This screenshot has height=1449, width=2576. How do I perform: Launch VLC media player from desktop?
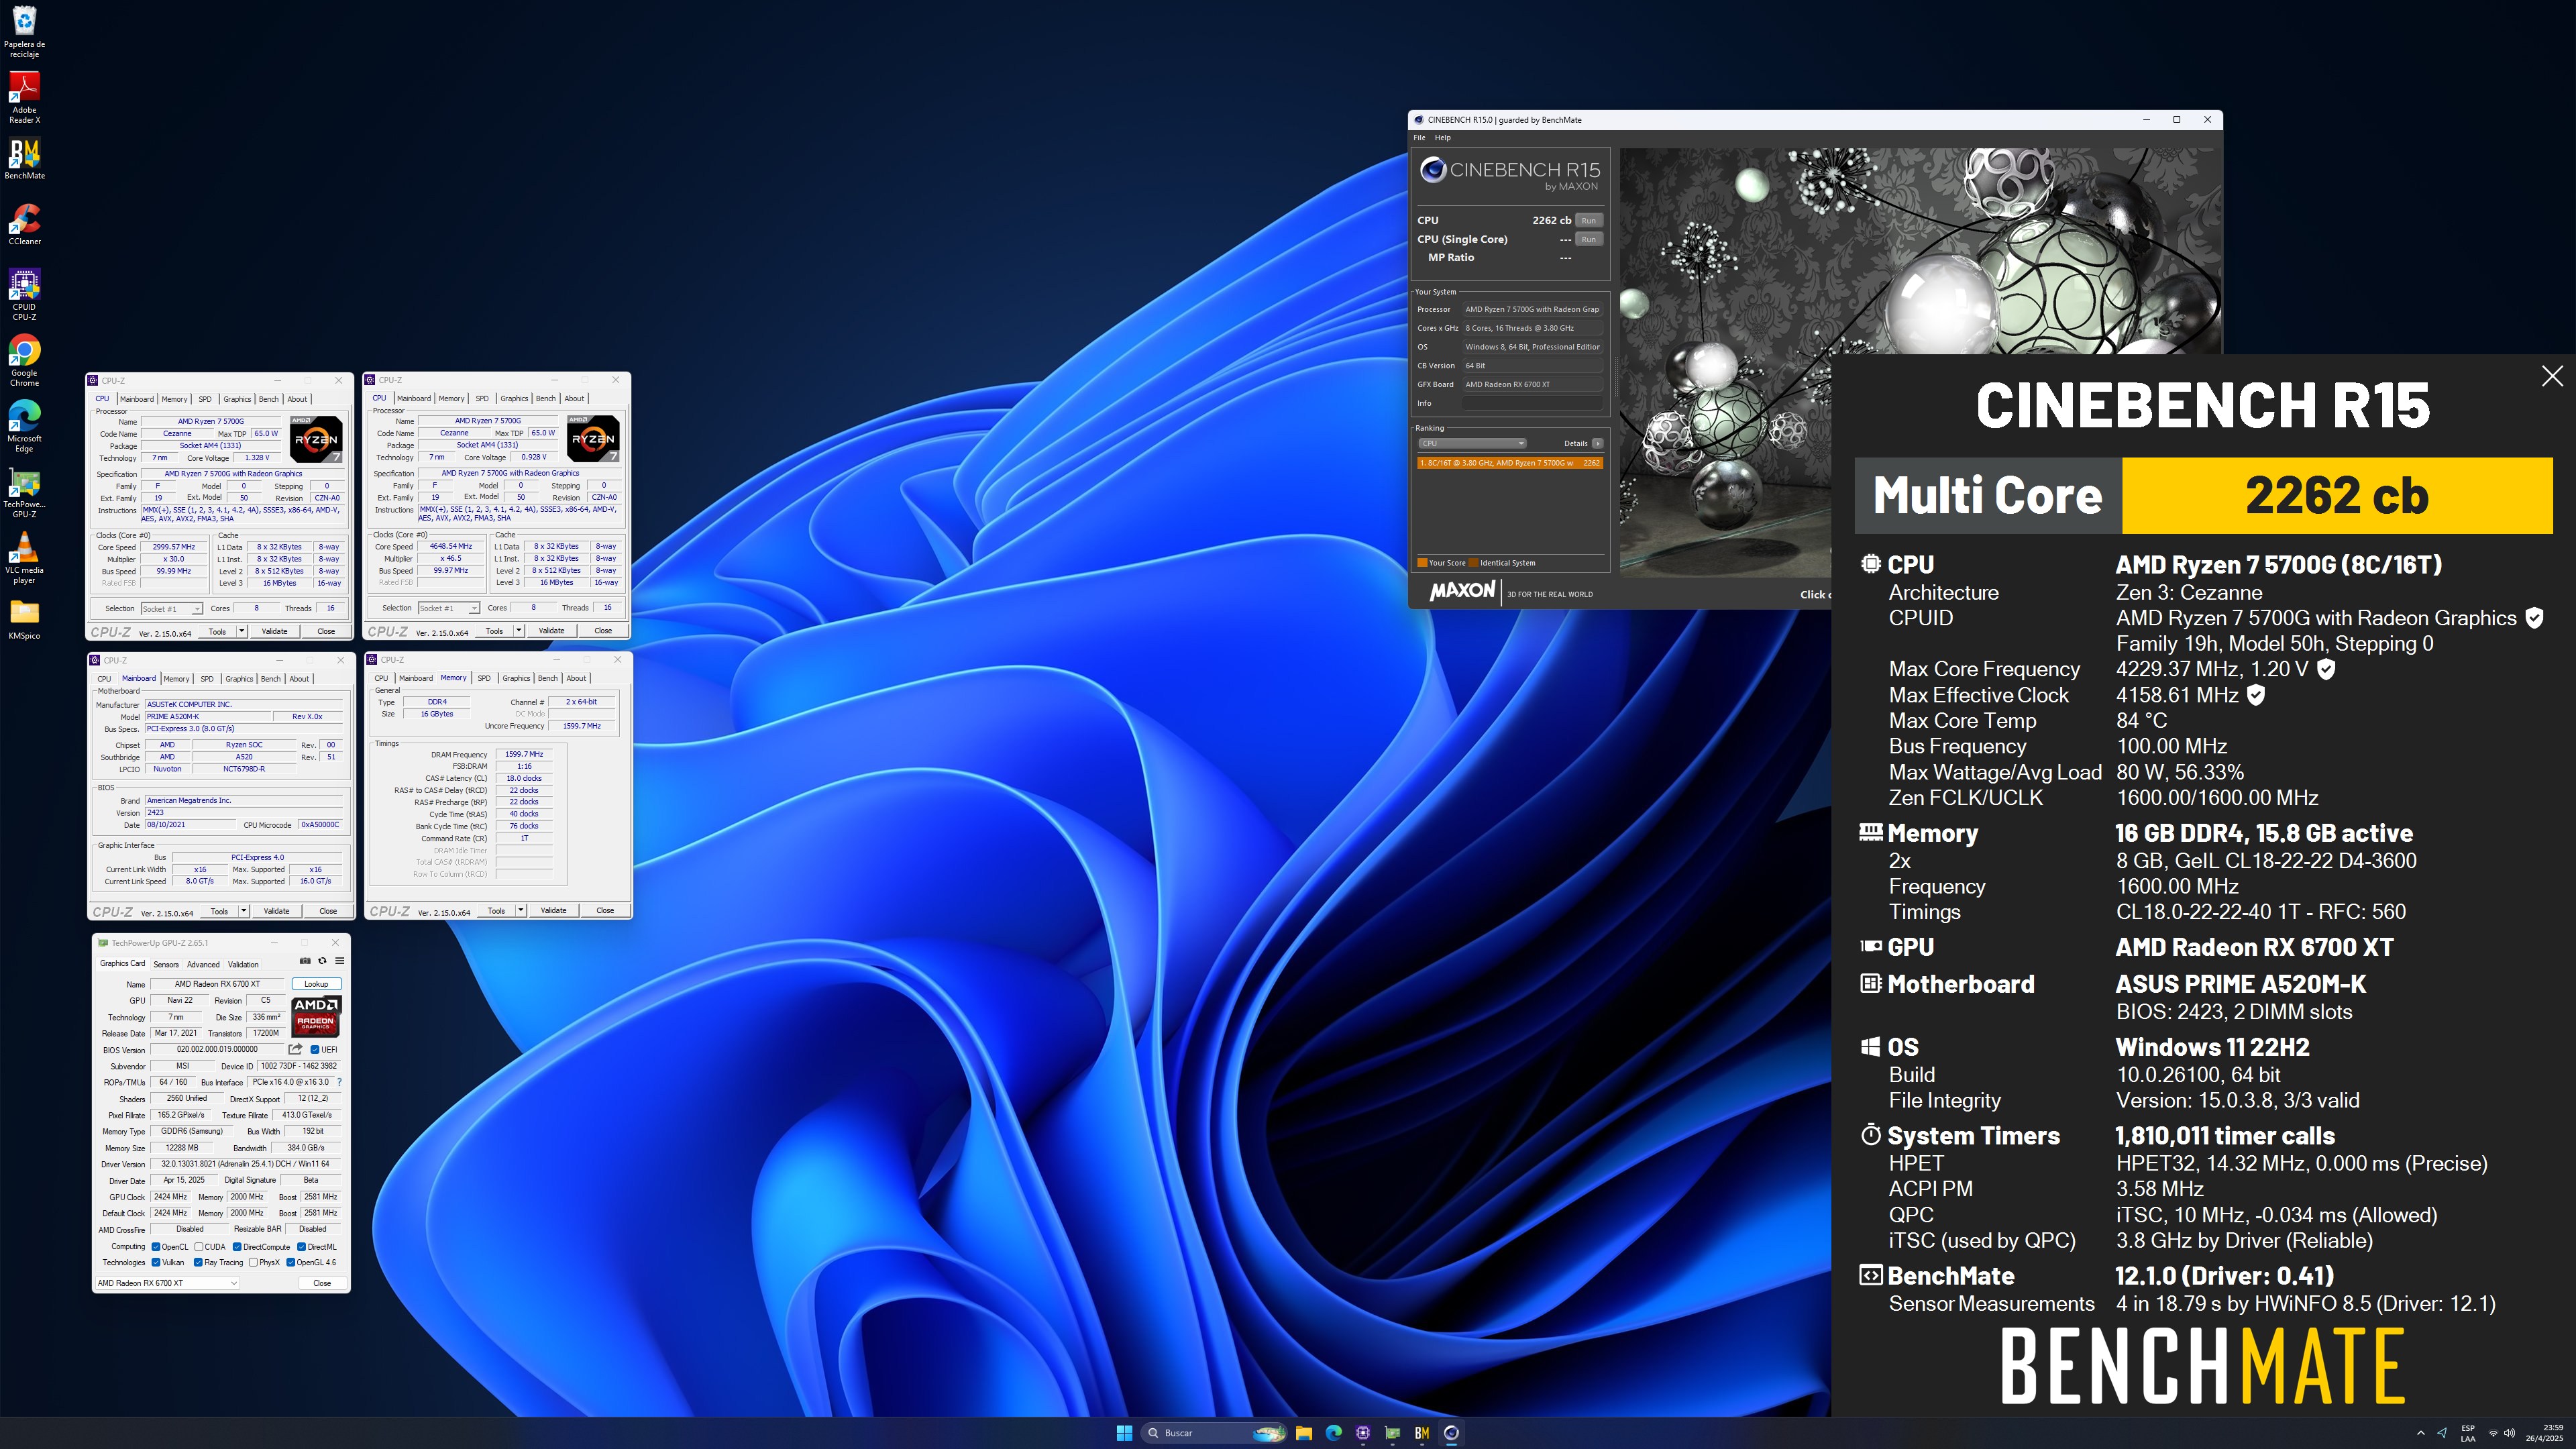pyautogui.click(x=24, y=558)
